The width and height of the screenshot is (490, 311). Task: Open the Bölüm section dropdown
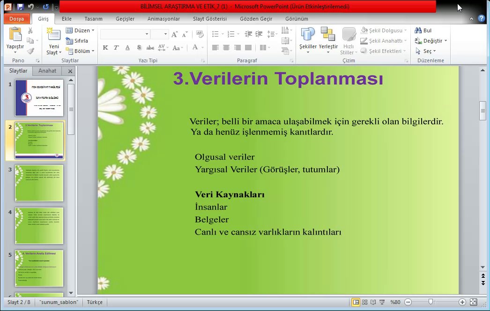click(80, 51)
